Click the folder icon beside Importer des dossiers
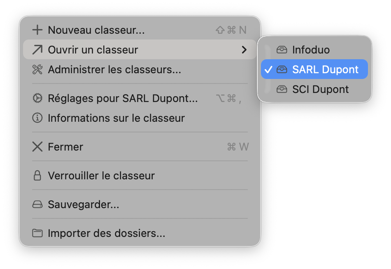 tap(37, 233)
